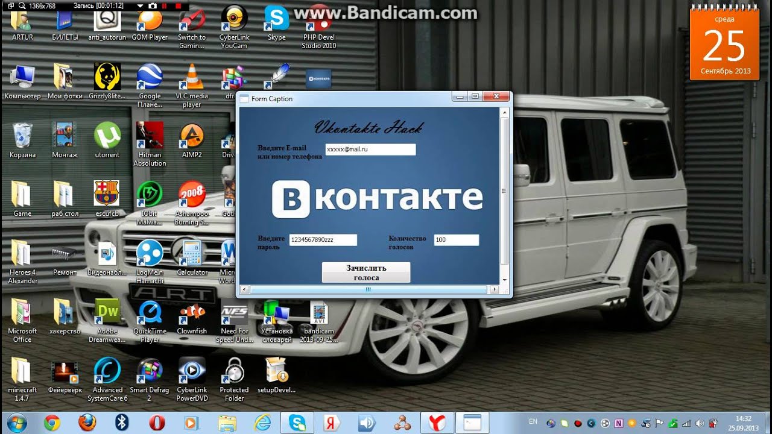Select the Clownfish shortcut
The image size is (772, 434).
(192, 316)
